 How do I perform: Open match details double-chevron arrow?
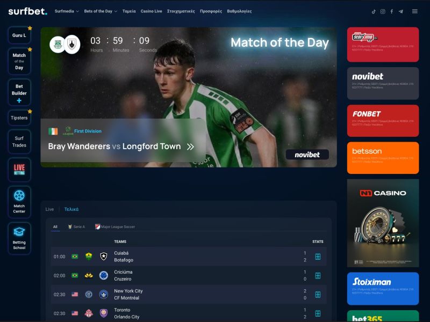pos(190,147)
